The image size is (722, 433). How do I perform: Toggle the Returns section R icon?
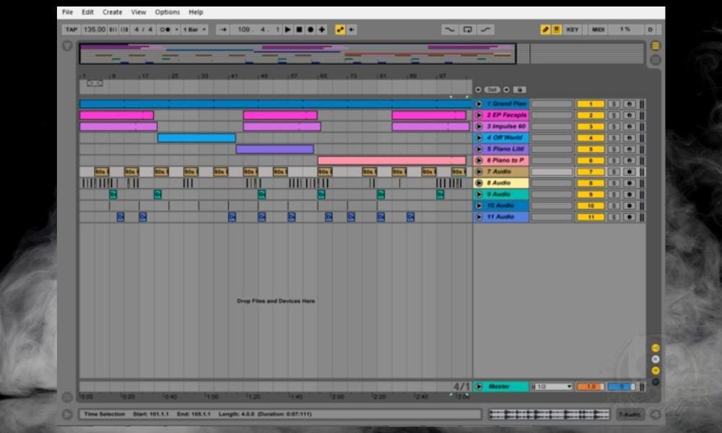(656, 359)
